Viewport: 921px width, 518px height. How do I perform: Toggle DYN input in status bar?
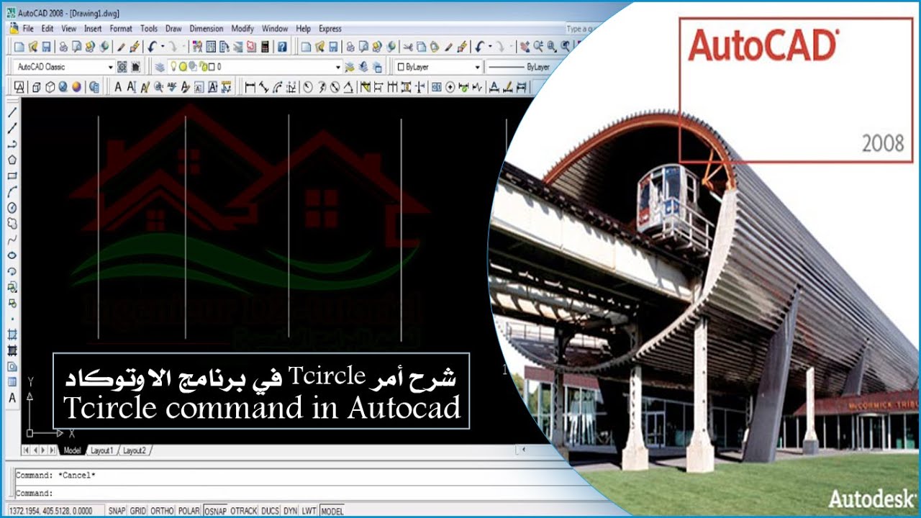click(x=290, y=510)
